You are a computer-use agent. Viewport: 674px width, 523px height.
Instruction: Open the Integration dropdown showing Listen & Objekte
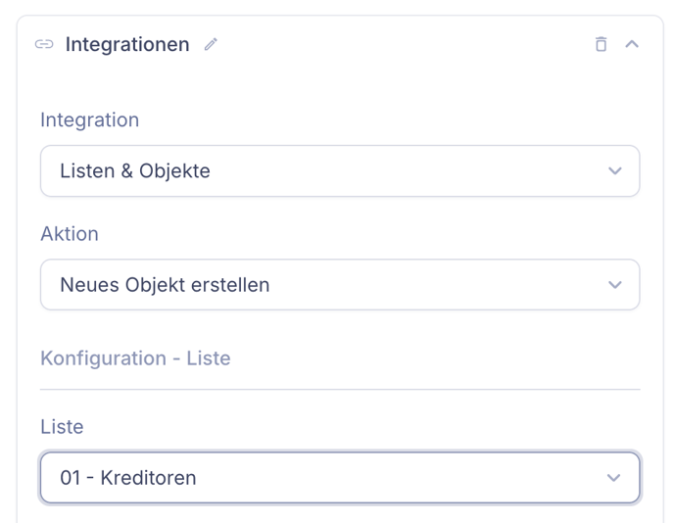pyautogui.click(x=340, y=171)
